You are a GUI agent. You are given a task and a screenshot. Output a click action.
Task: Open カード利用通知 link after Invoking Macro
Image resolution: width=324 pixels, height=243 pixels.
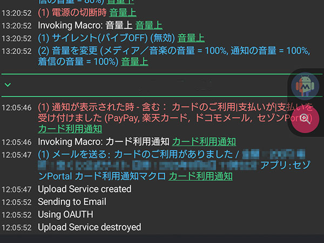[x=204, y=142]
